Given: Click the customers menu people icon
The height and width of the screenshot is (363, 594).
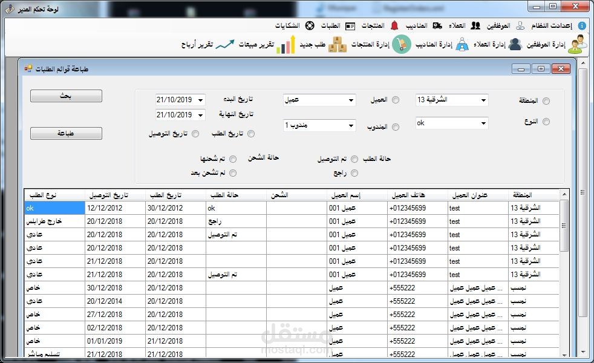Looking at the screenshot, I should [x=475, y=26].
